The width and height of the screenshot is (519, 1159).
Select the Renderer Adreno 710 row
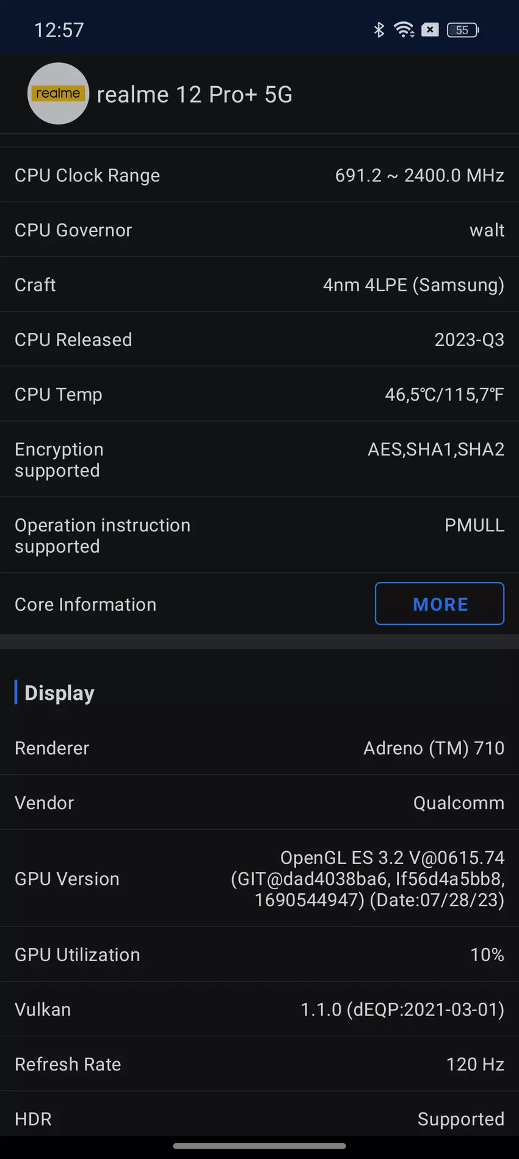(x=259, y=748)
